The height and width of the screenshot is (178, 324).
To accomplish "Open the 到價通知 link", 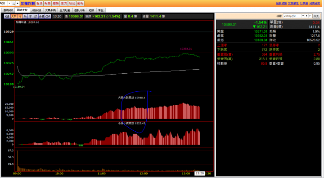I will pos(315,3).
